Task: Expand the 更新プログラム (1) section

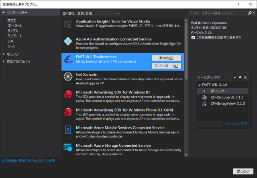Action: (4, 61)
